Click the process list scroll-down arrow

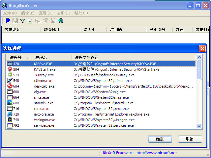pyautogui.click(x=199, y=126)
